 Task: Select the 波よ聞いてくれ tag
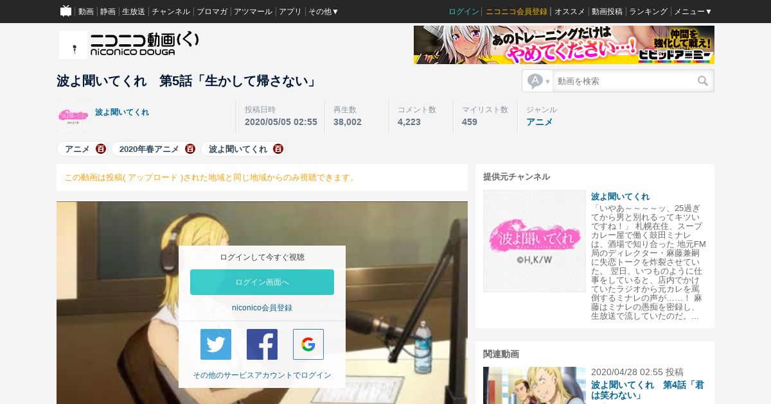tap(238, 149)
